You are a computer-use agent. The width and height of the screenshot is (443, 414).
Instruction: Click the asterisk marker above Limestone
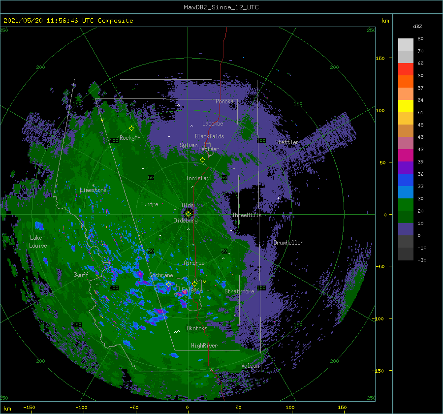tap(93, 186)
